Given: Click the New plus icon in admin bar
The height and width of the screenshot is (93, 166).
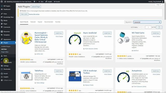Looking at the screenshot, I should (39, 2).
